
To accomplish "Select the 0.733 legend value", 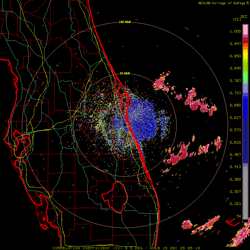I will click(x=235, y=93).
